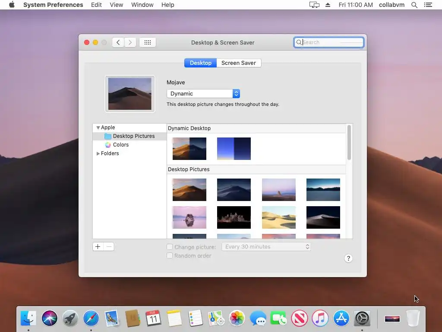Open News icon in Dock

tap(300, 318)
